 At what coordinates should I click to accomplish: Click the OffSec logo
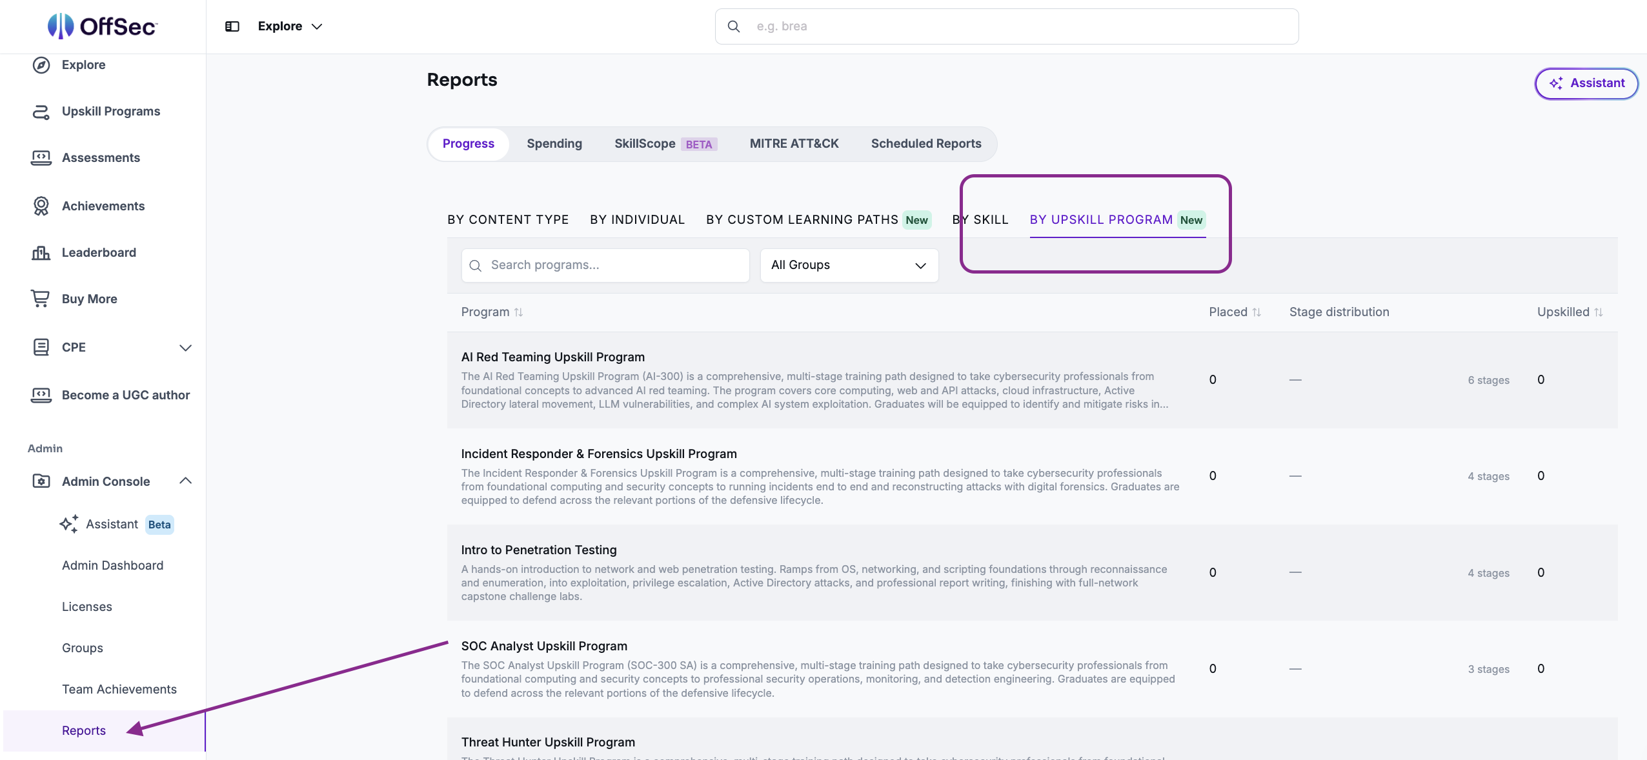(103, 26)
